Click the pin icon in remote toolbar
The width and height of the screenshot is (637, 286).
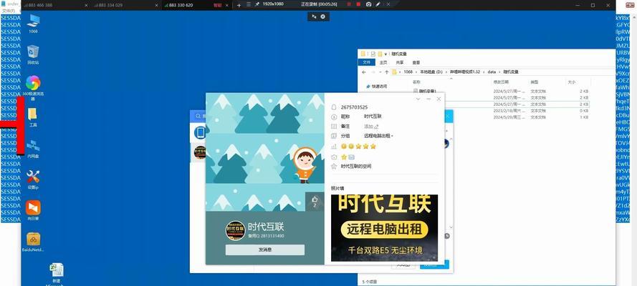pos(257,4)
